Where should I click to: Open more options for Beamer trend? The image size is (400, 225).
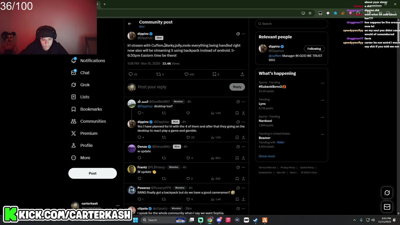pyautogui.click(x=322, y=134)
